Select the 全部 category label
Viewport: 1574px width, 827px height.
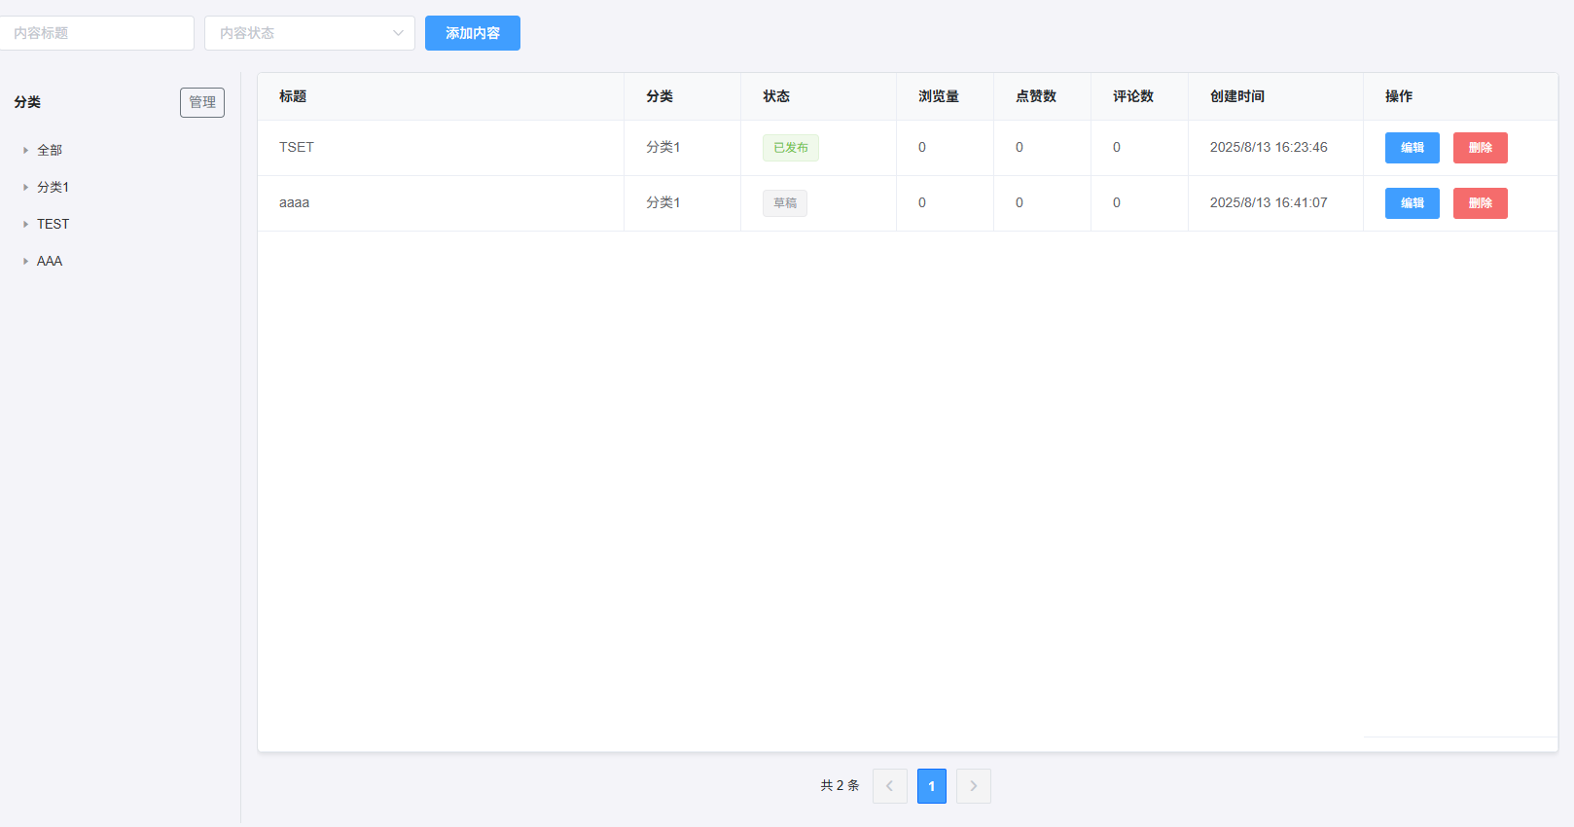(x=50, y=151)
